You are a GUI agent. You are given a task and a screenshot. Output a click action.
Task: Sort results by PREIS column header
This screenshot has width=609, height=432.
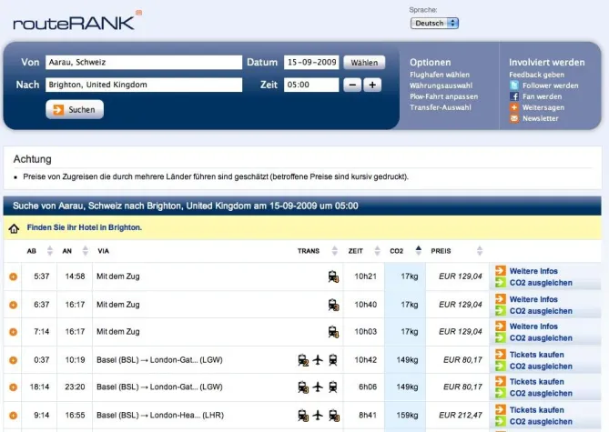[441, 250]
